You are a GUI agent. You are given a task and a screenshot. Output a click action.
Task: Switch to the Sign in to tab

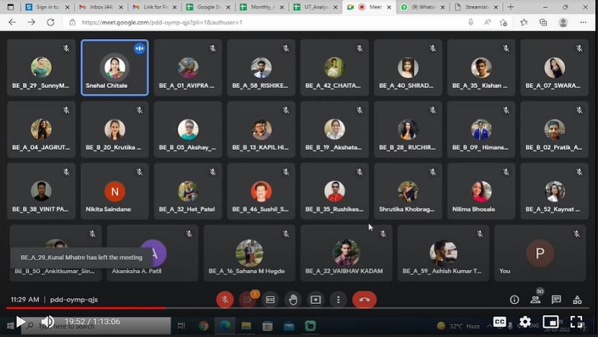[x=47, y=7]
